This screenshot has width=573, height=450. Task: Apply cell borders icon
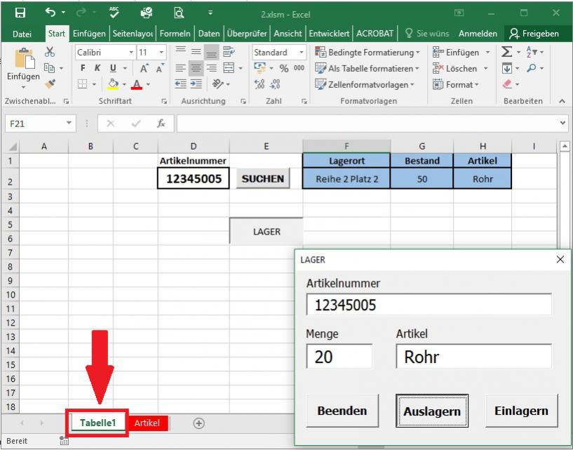83,84
